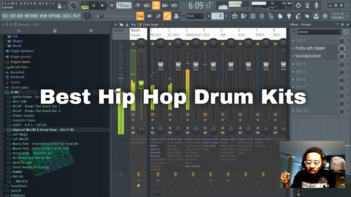Open the Playlist panel icon
Screen dimensions: 351x197
pos(235,16)
